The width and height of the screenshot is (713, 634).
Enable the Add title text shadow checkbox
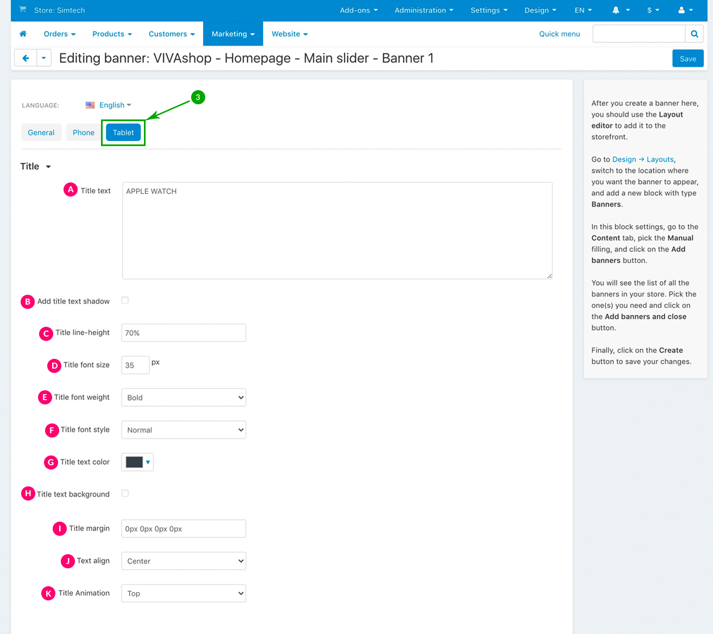click(125, 300)
